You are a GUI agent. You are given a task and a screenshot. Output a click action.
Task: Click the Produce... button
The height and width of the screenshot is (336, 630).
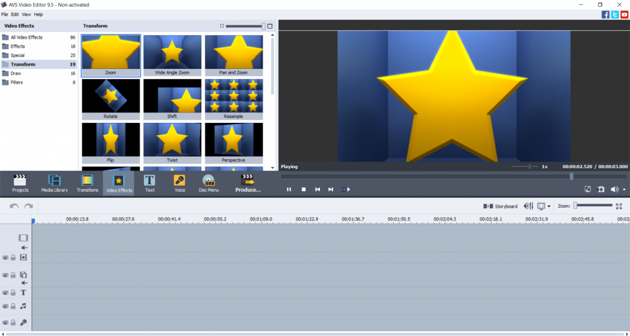pos(248,183)
